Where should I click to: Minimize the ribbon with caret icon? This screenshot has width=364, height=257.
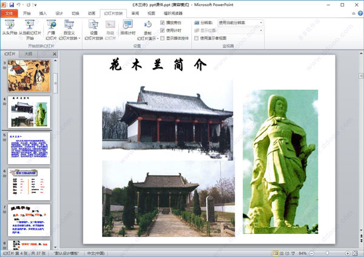354,13
